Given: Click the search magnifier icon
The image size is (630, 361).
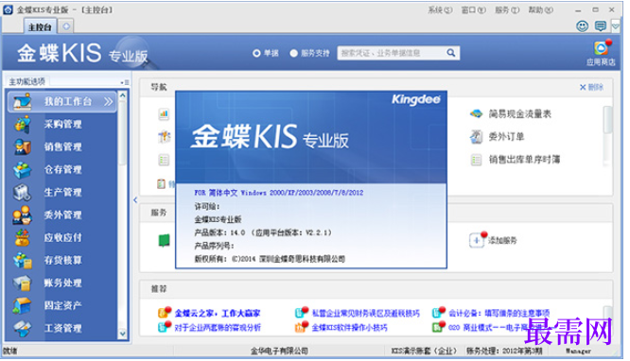Looking at the screenshot, I should click(451, 53).
